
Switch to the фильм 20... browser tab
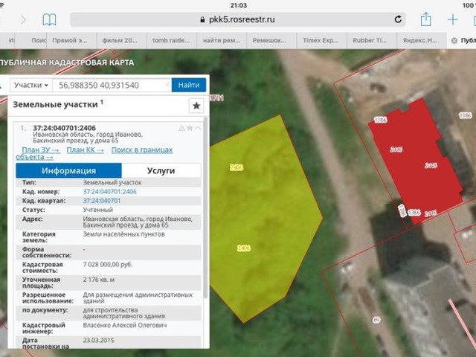121,40
